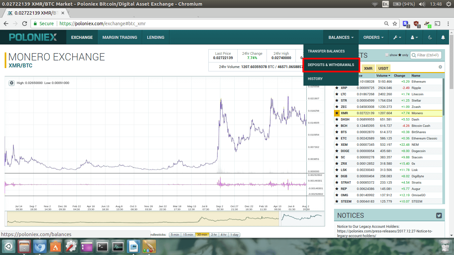Toggle the favorite star for DOGE
Image resolution: width=454 pixels, height=255 pixels.
point(337,151)
